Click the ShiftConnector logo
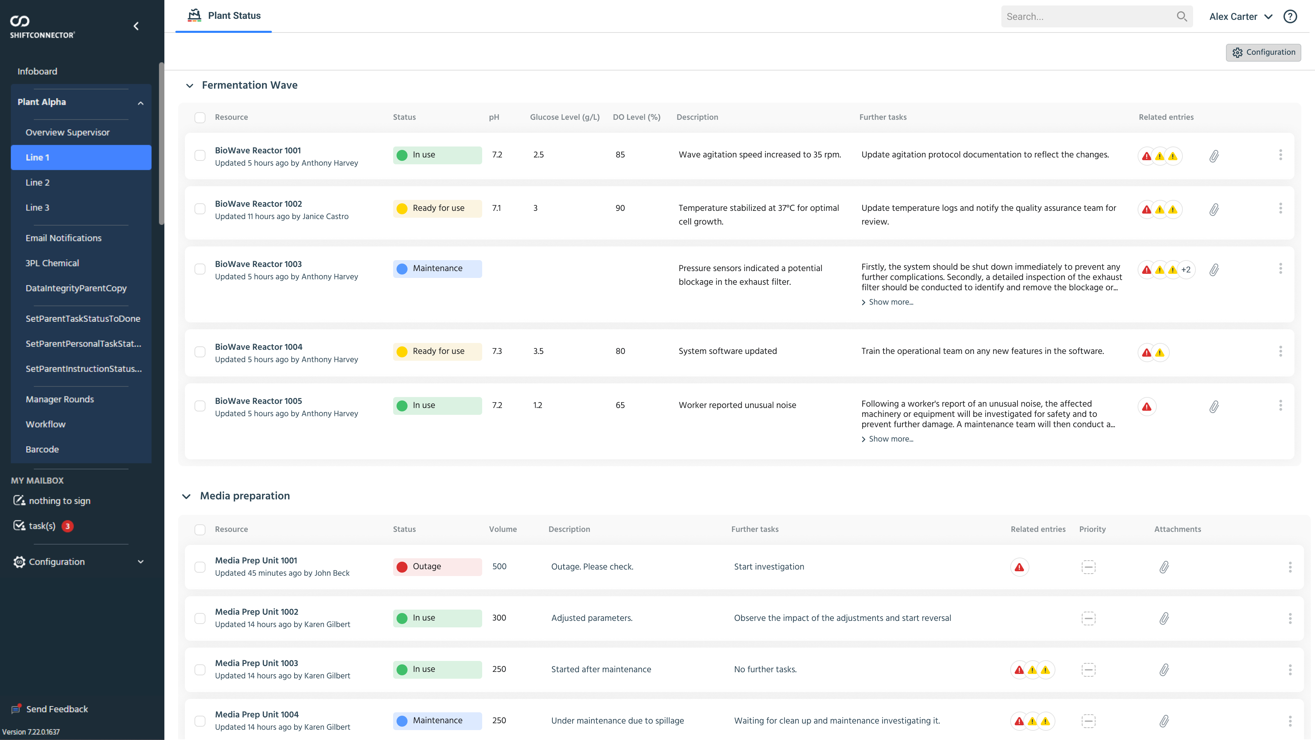1315x740 pixels. pyautogui.click(x=42, y=27)
